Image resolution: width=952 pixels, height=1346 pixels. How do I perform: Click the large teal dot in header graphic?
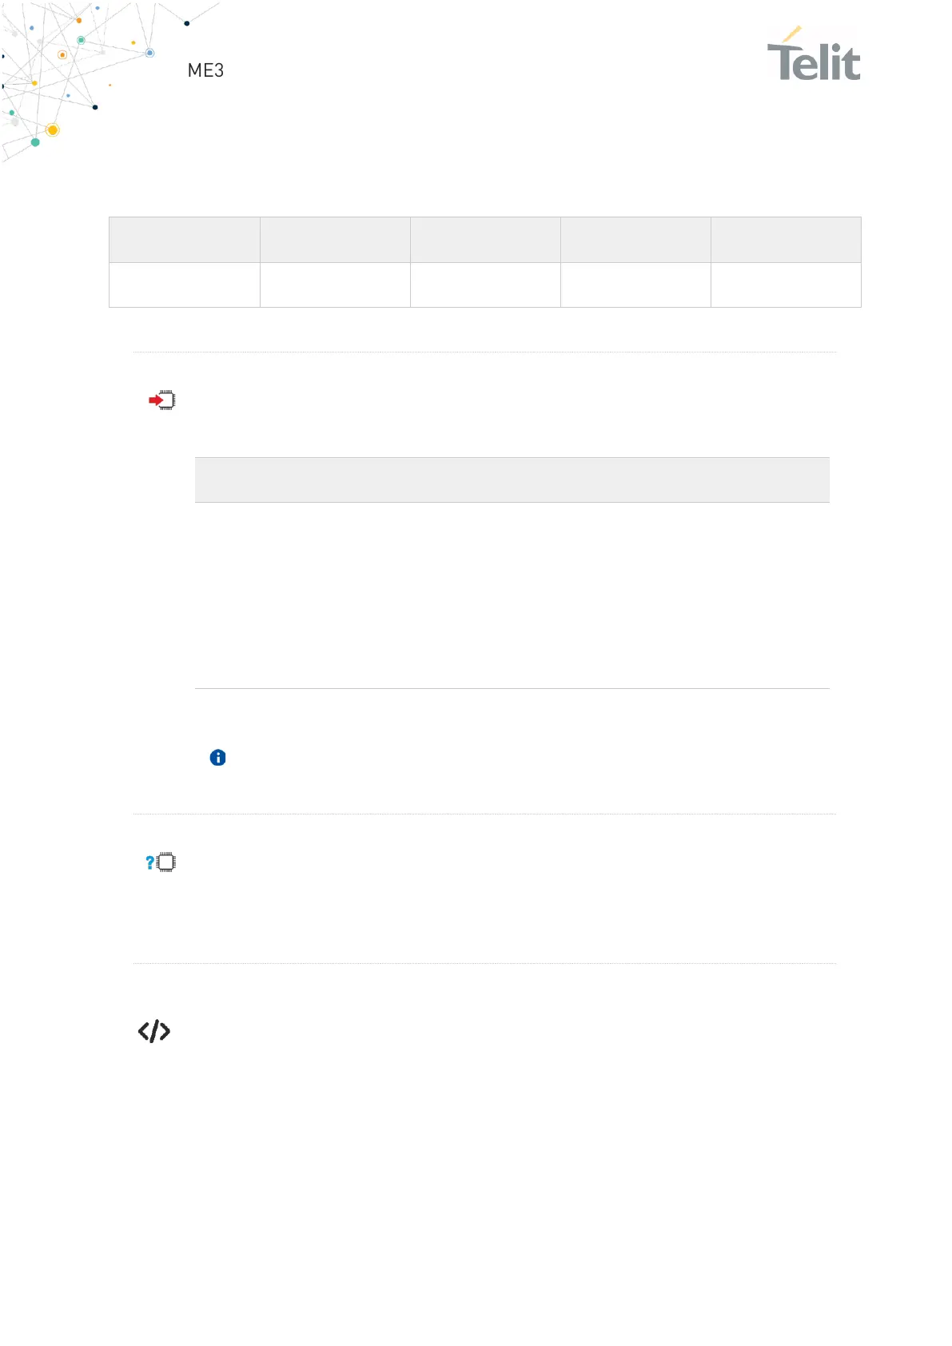tap(35, 142)
